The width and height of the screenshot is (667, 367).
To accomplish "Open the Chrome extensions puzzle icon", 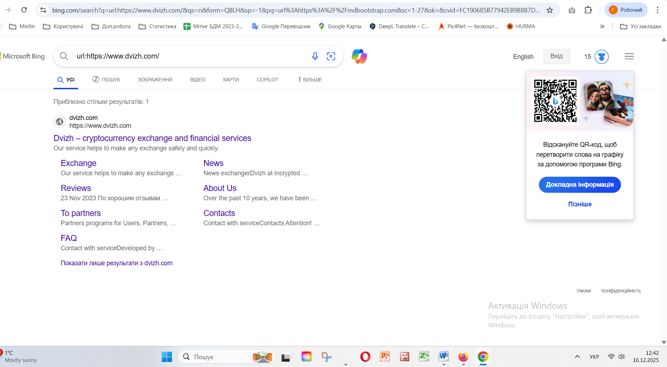I will click(588, 10).
